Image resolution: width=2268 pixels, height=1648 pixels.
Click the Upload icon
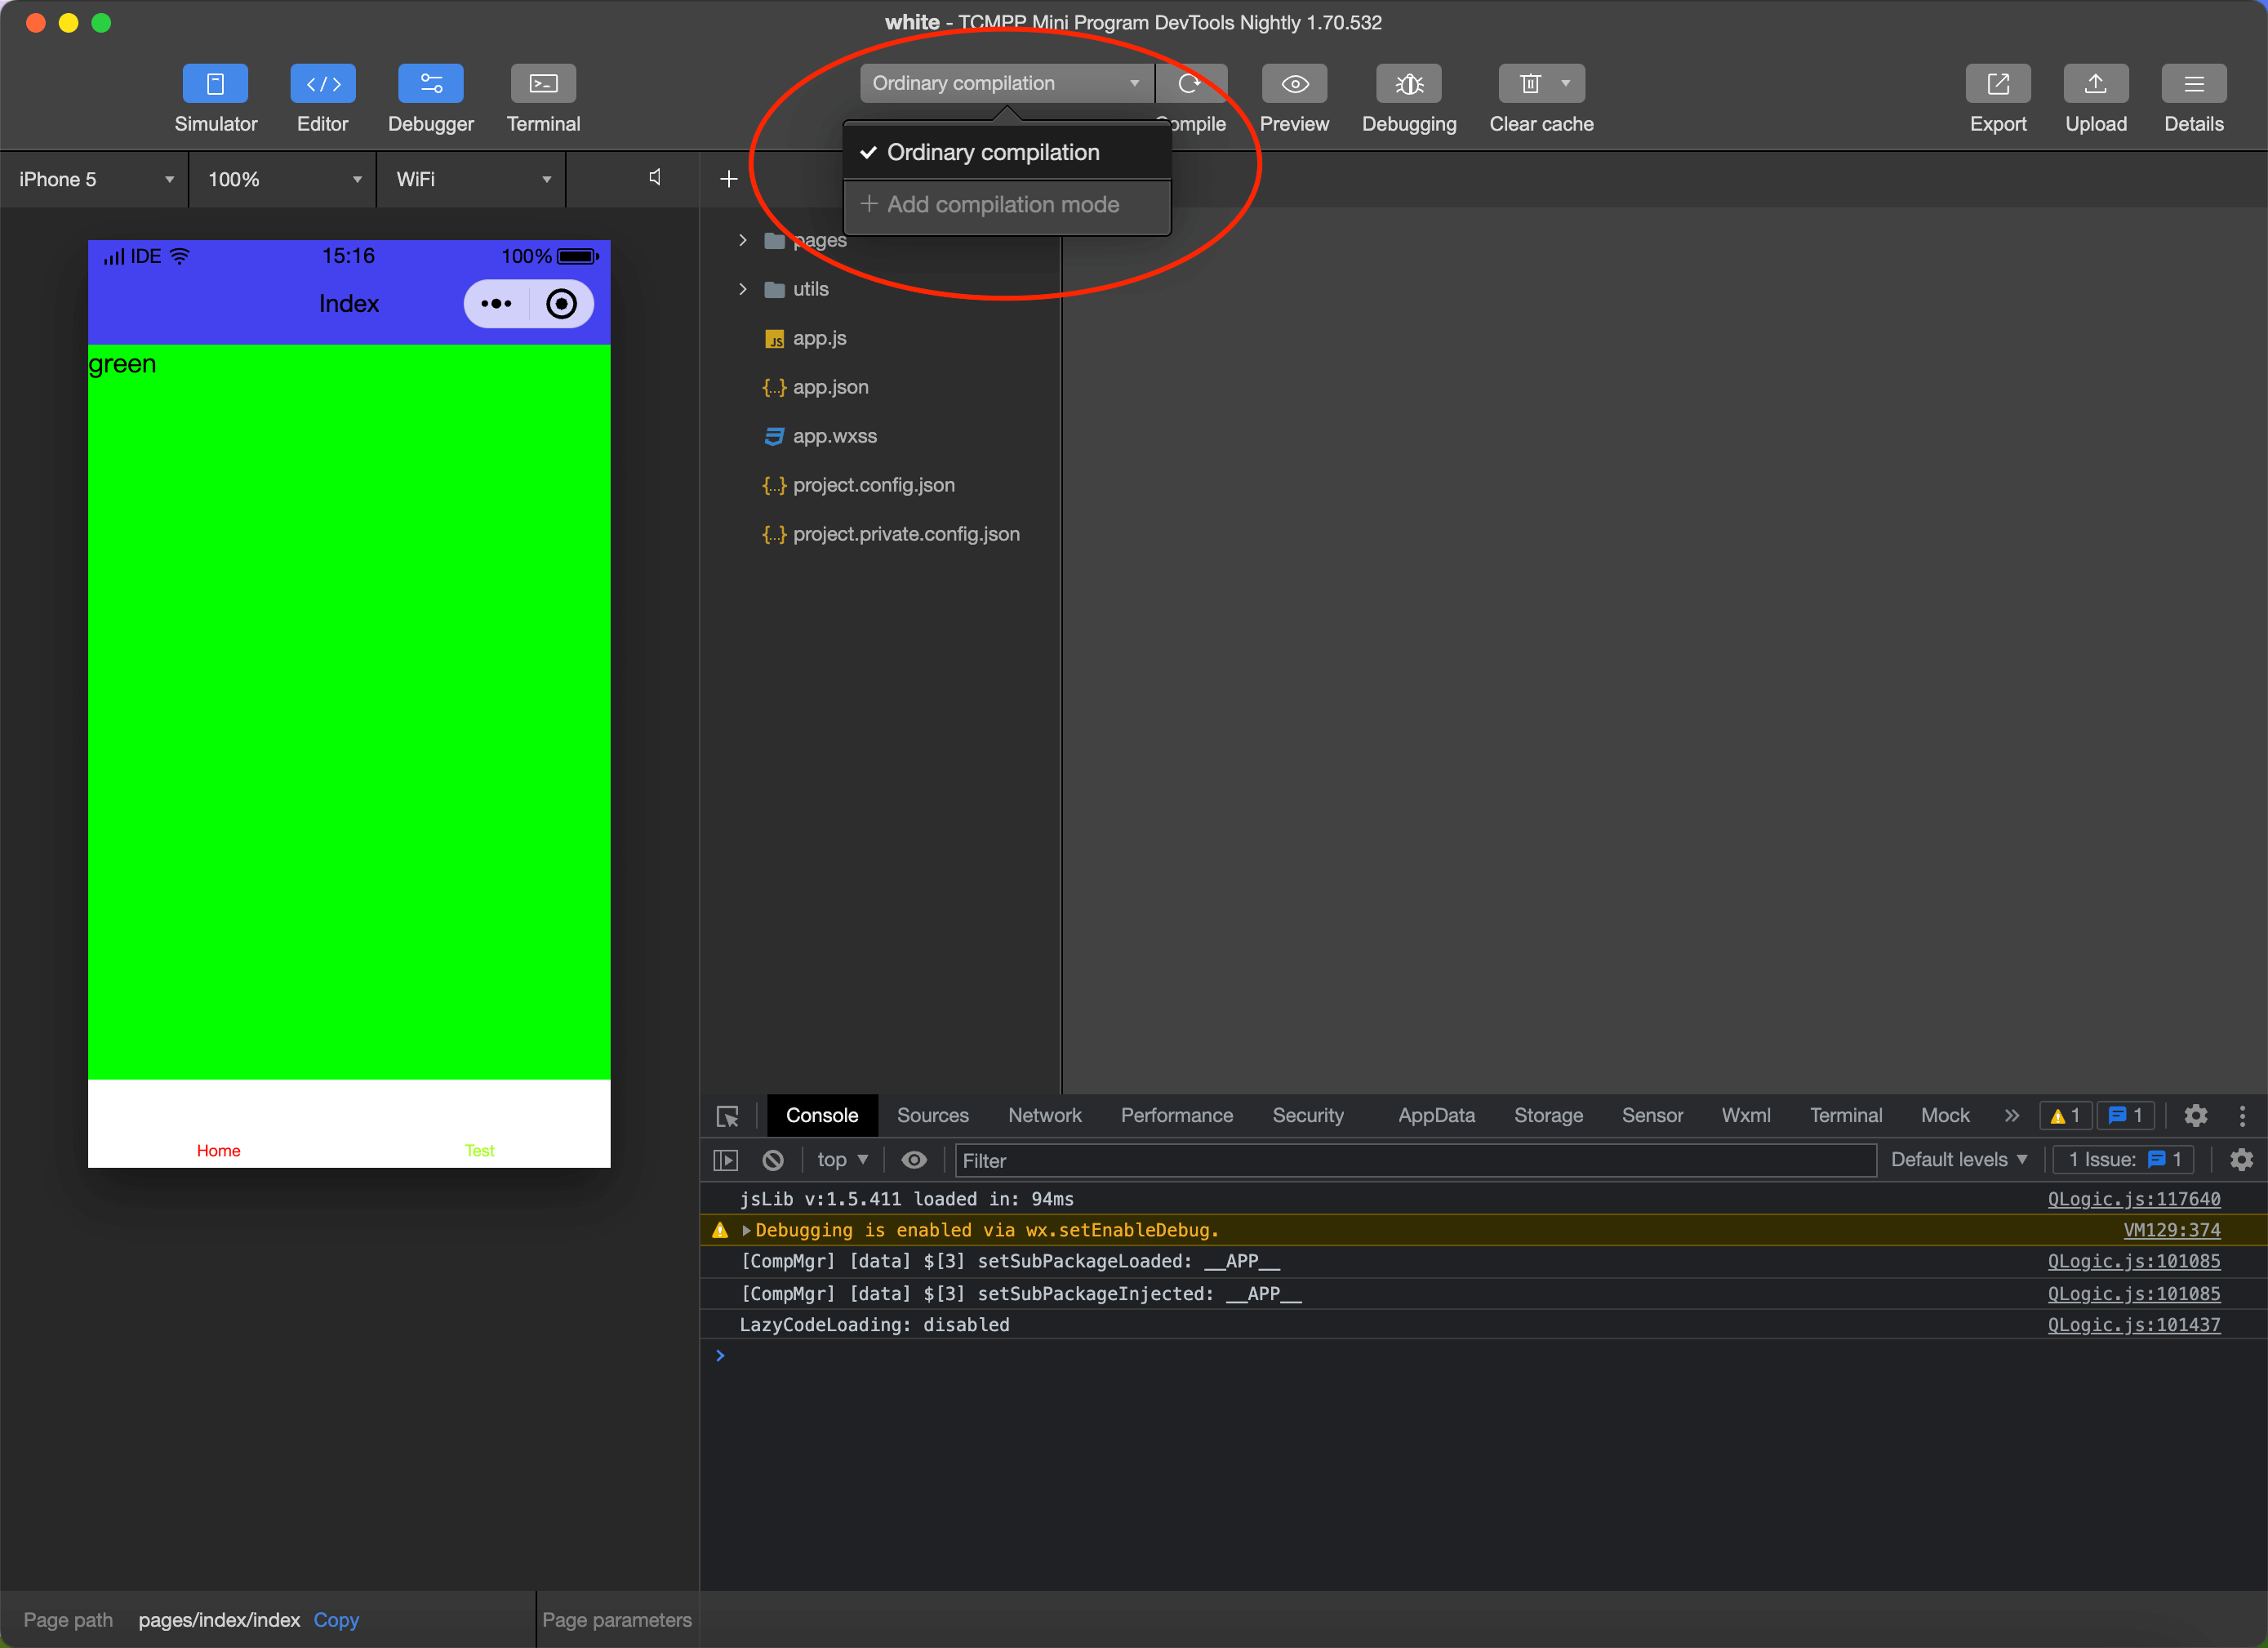point(2095,84)
